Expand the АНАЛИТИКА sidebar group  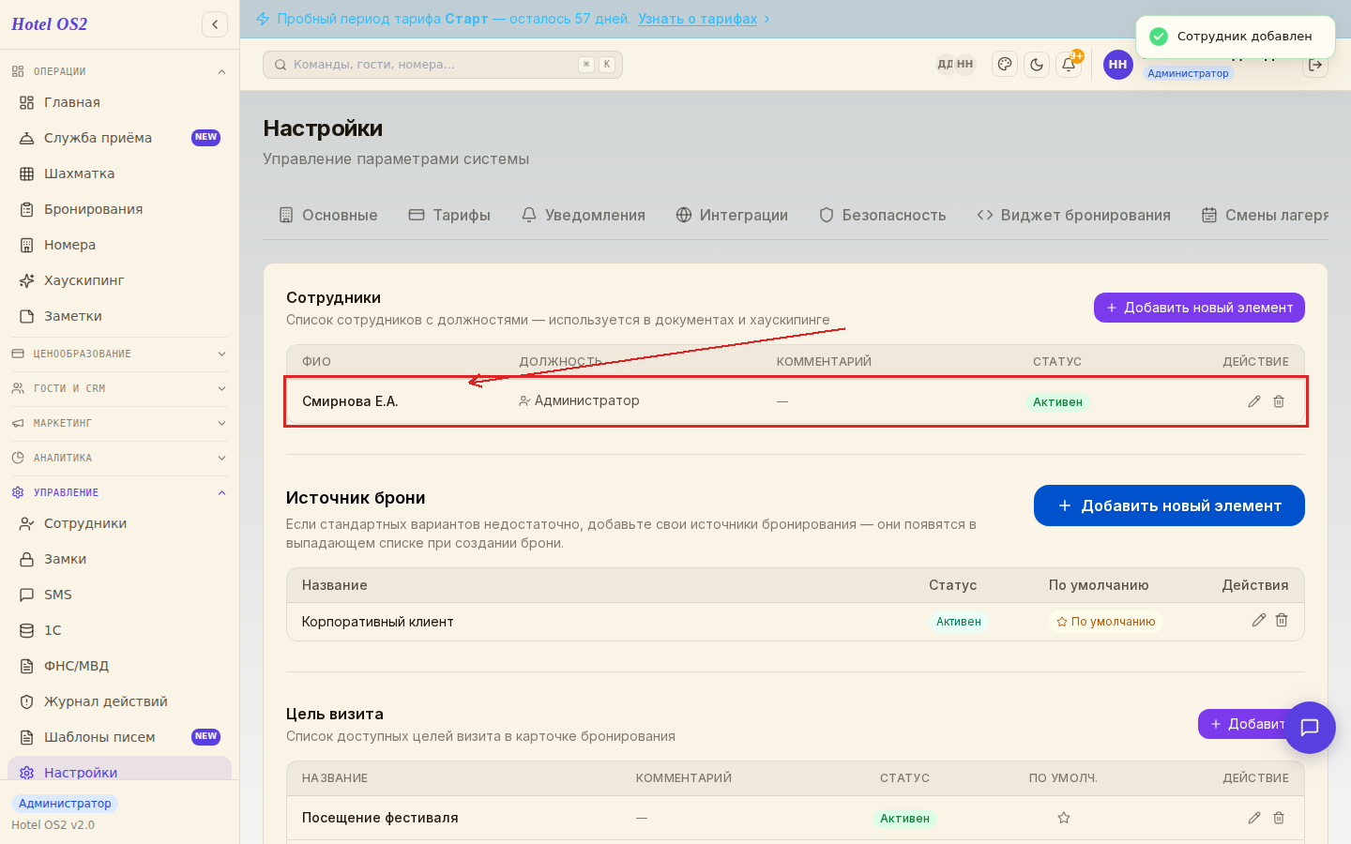(x=119, y=458)
